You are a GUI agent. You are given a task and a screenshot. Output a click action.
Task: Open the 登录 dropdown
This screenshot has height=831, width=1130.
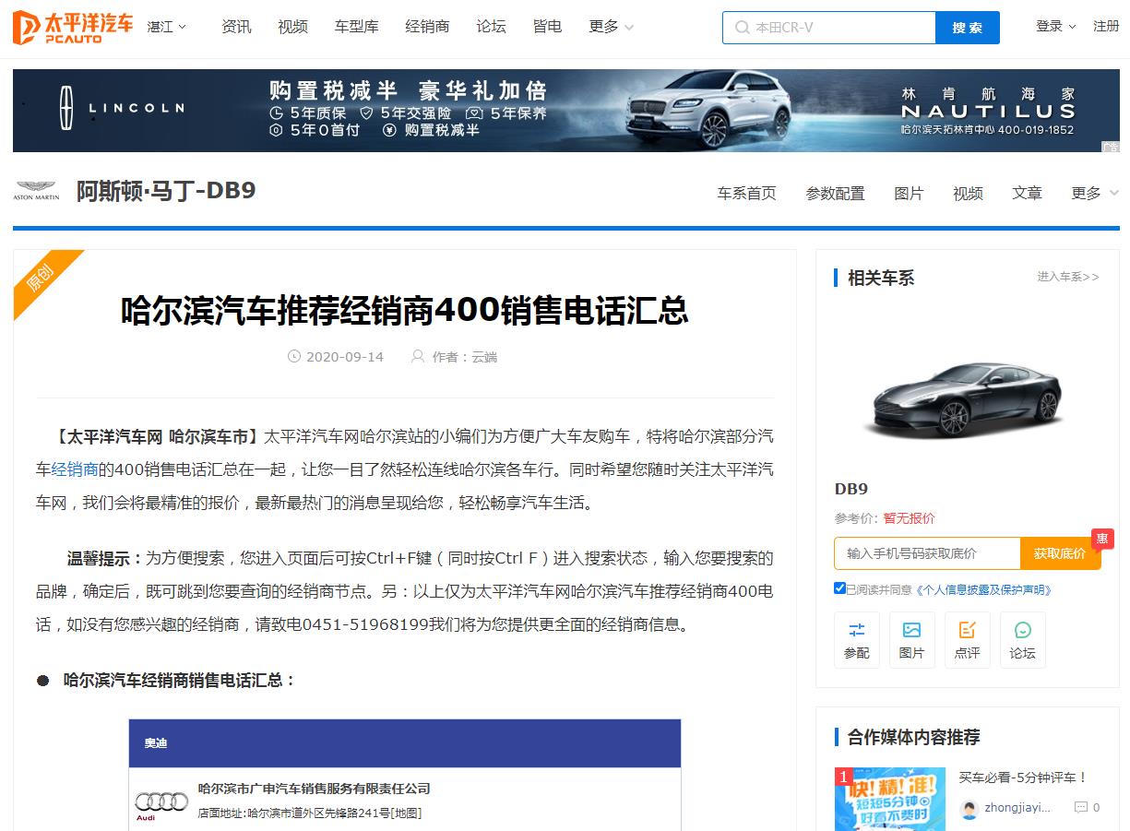pos(1055,26)
